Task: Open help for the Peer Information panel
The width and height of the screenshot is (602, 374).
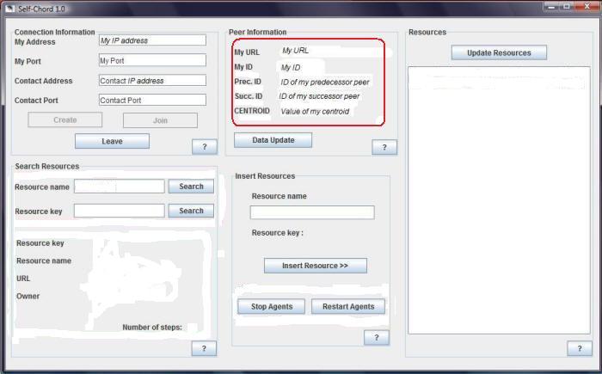Action: click(384, 147)
